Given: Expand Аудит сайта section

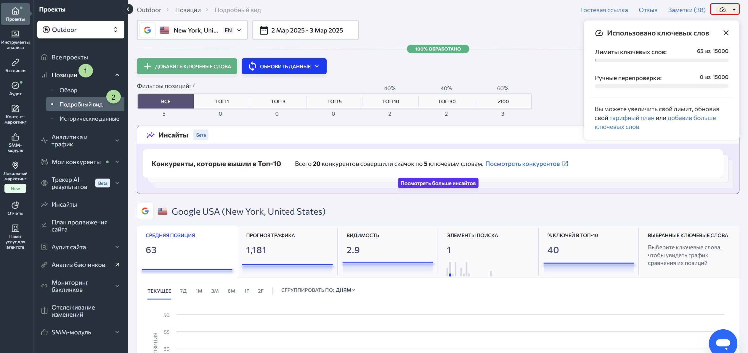Looking at the screenshot, I should click(117, 247).
